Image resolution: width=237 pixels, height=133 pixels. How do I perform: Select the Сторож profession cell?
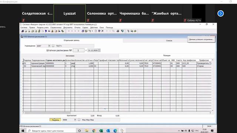point(204,66)
